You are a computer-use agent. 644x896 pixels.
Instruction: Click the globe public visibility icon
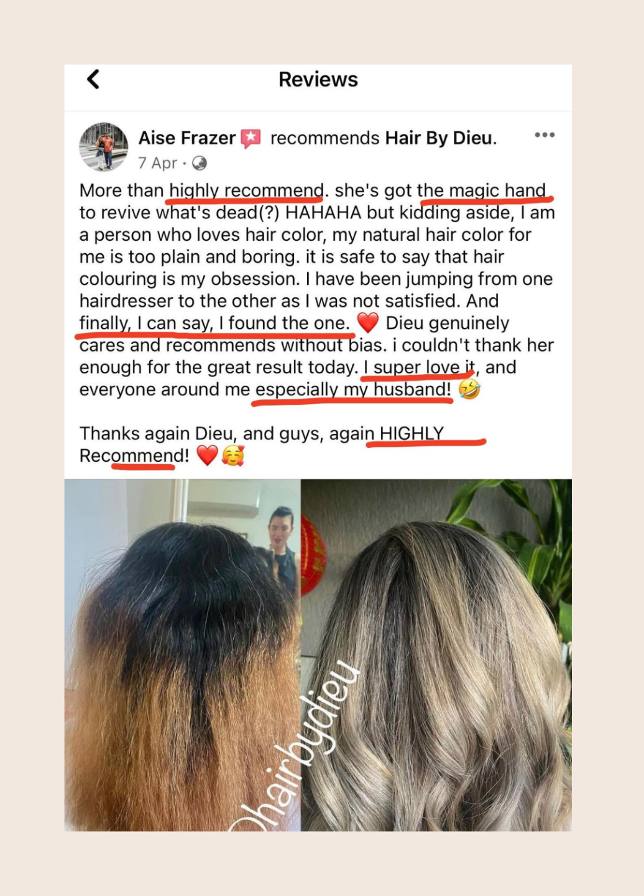(x=200, y=163)
